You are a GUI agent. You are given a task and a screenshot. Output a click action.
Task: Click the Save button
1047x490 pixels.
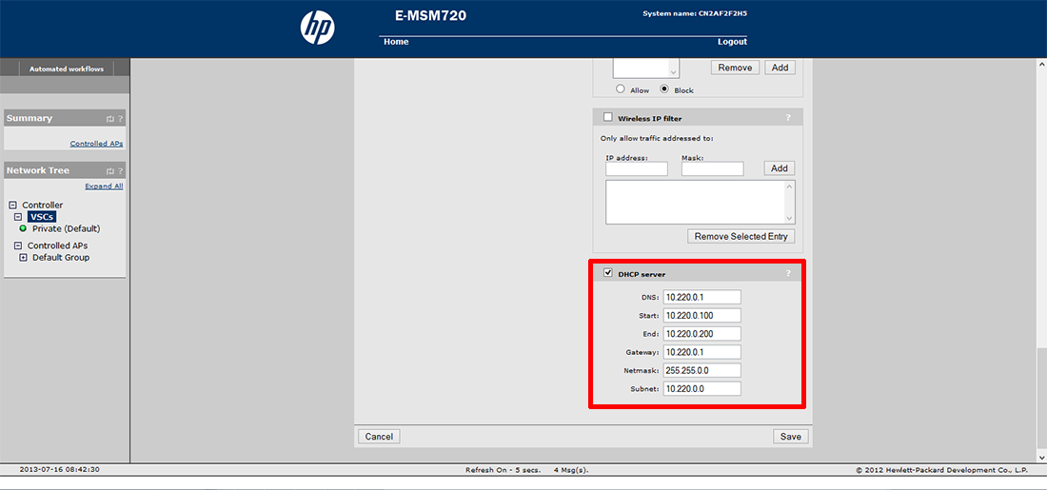point(791,437)
